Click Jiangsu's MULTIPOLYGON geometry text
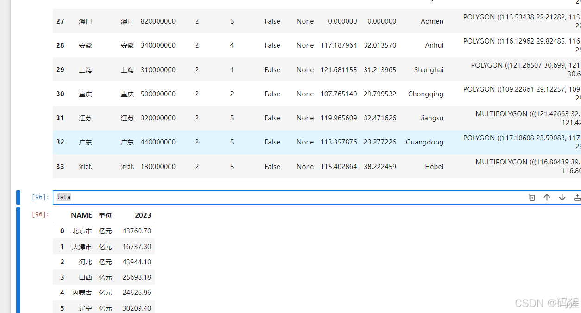The width and height of the screenshot is (581, 313). point(528,118)
